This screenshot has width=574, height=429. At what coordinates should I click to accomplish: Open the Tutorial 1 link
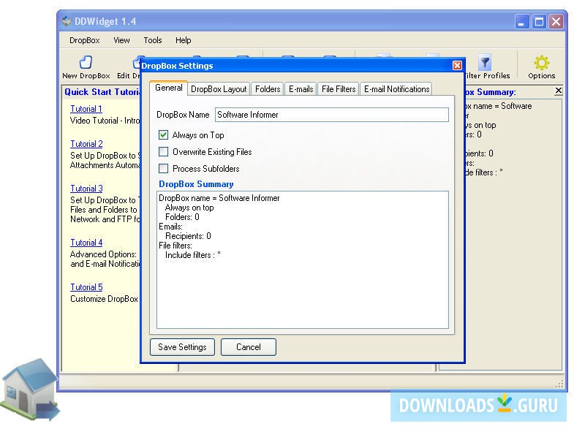click(x=86, y=109)
